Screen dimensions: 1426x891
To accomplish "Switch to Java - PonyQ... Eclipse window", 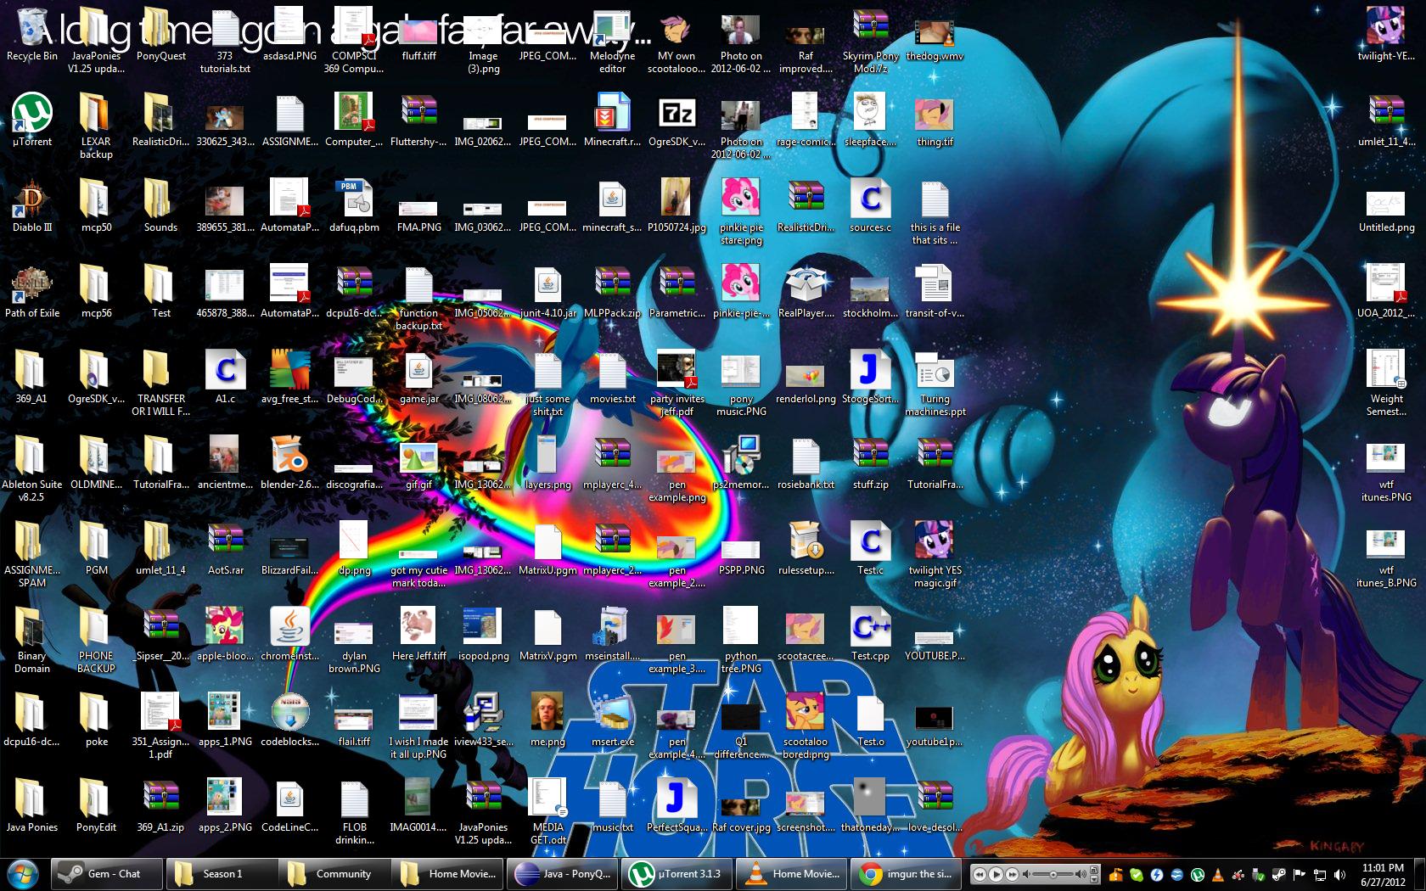I will pos(563,874).
